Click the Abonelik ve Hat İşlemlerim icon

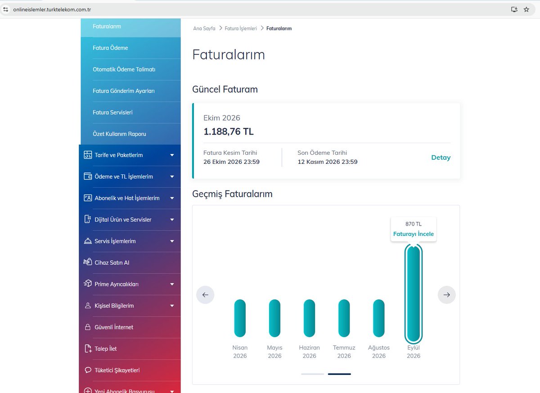88,198
